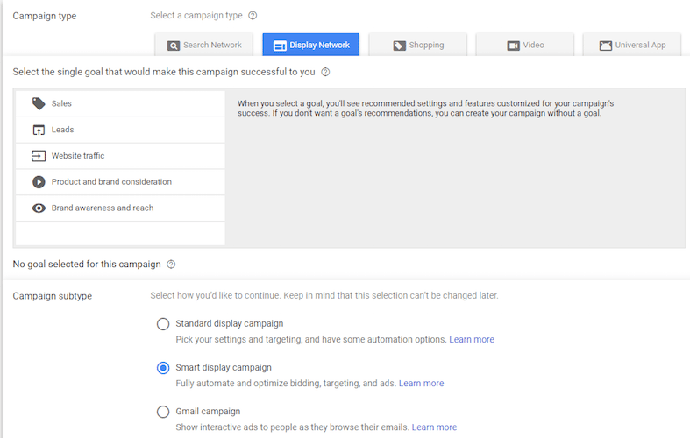Switch to Universal App campaign tab
This screenshot has width=690, height=438.
[632, 45]
